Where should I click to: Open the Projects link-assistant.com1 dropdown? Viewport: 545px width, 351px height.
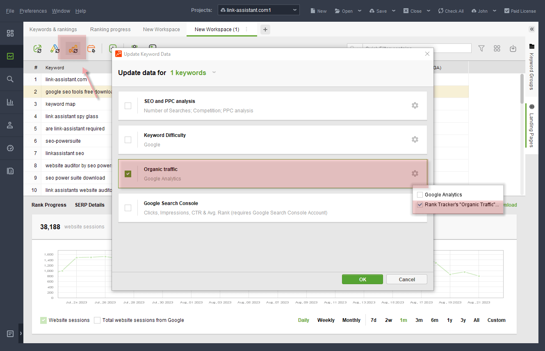(x=258, y=10)
